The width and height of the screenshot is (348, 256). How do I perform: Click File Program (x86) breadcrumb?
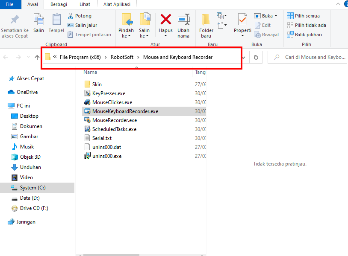[80, 57]
